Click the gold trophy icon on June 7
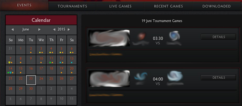242x106 pixels. [9, 62]
